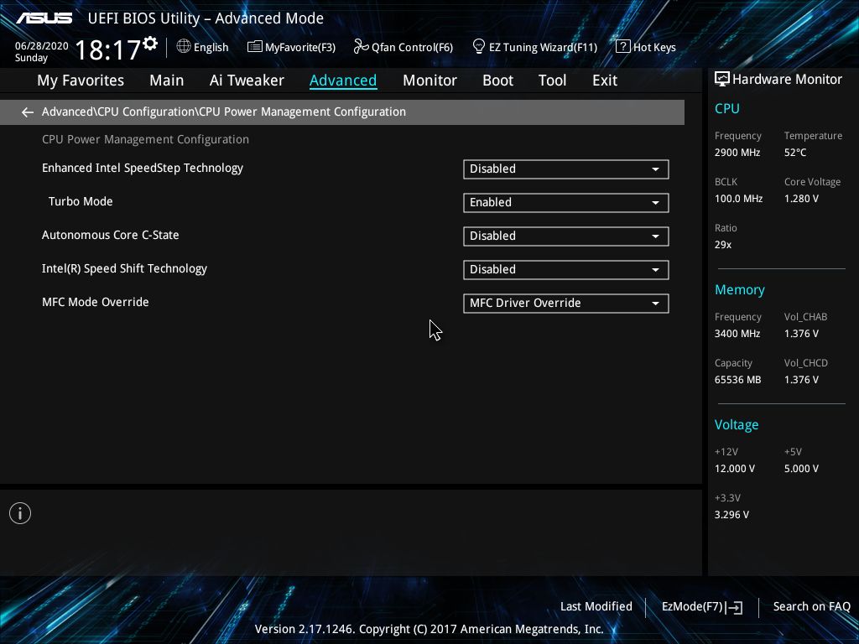Select Enhanced Intel SpeedStep Technology label

click(143, 168)
